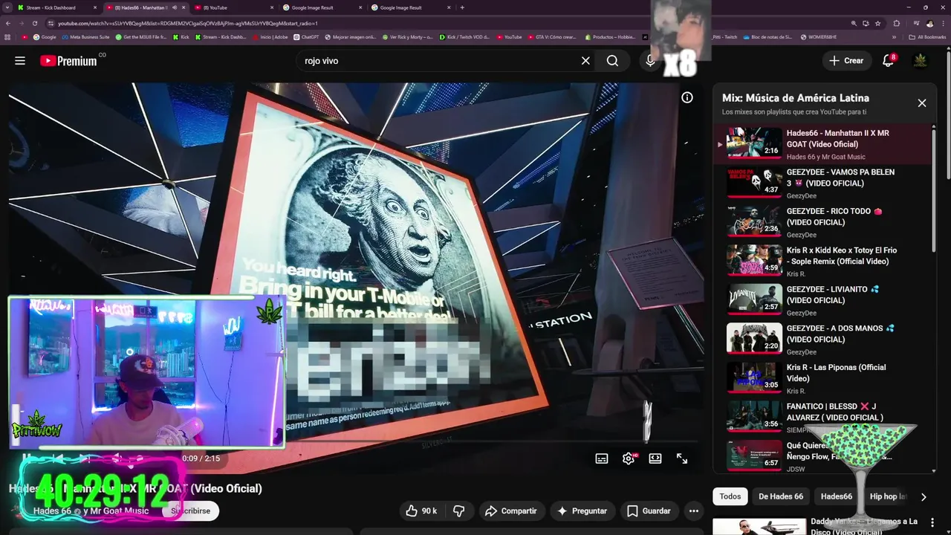Open the notifications bell
Image resolution: width=951 pixels, height=535 pixels.
point(888,61)
